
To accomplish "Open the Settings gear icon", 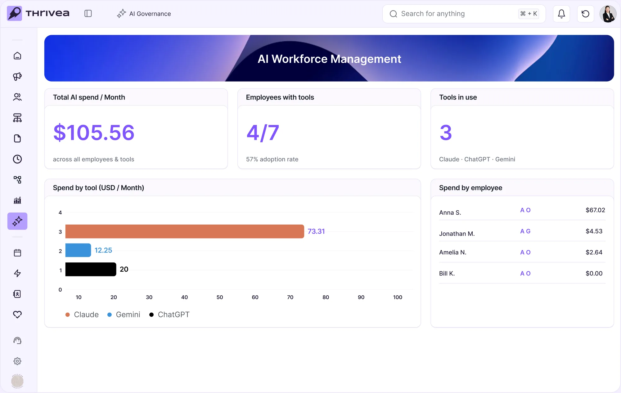I will pyautogui.click(x=17, y=361).
